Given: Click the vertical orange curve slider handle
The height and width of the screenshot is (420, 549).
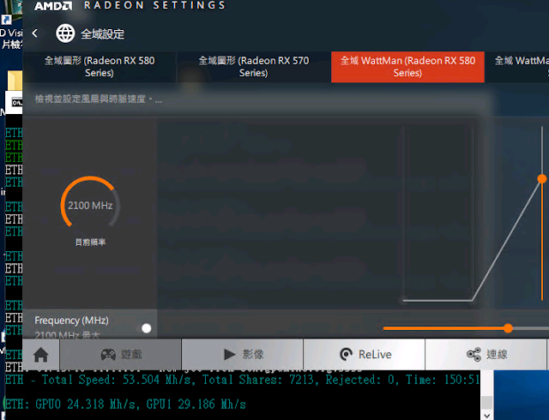Looking at the screenshot, I should pos(542,179).
